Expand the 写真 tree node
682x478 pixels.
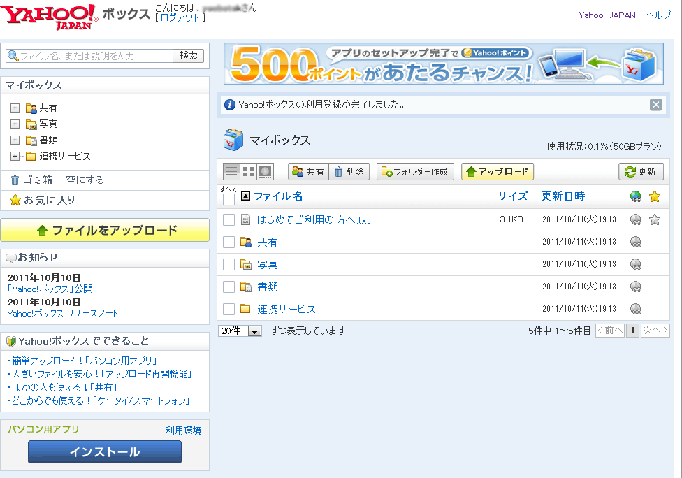(15, 124)
